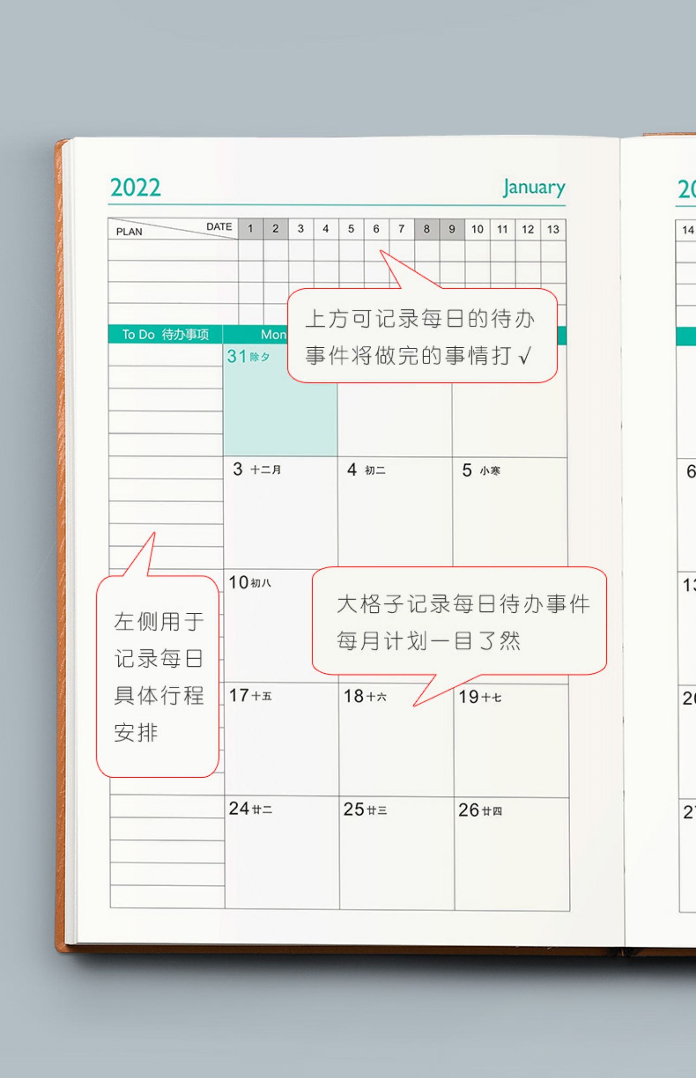The image size is (696, 1078).
Task: Select the 26 廿四 day box
Action: click(x=512, y=854)
